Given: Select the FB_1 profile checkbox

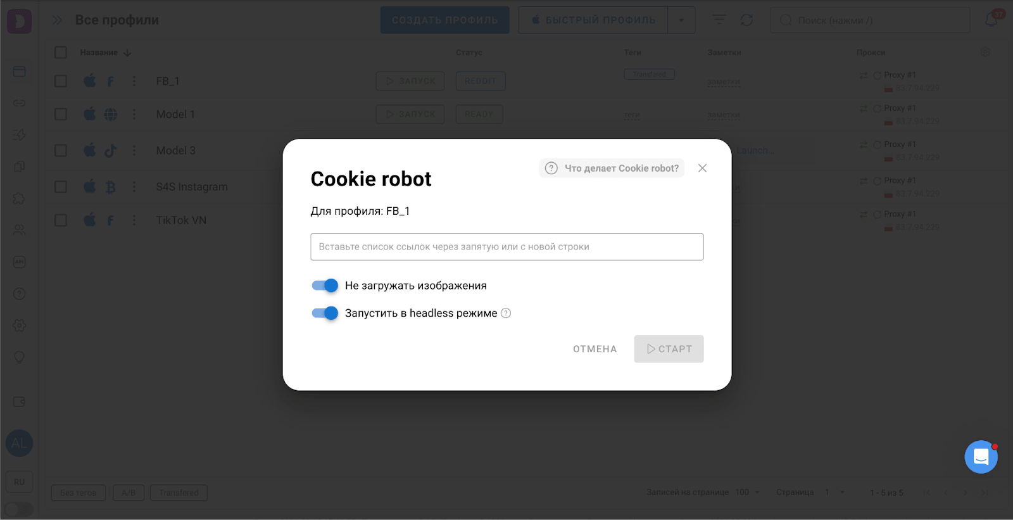Looking at the screenshot, I should tap(61, 81).
